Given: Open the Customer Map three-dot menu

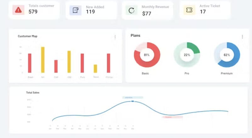Looking at the screenshot, I should coord(115,37).
